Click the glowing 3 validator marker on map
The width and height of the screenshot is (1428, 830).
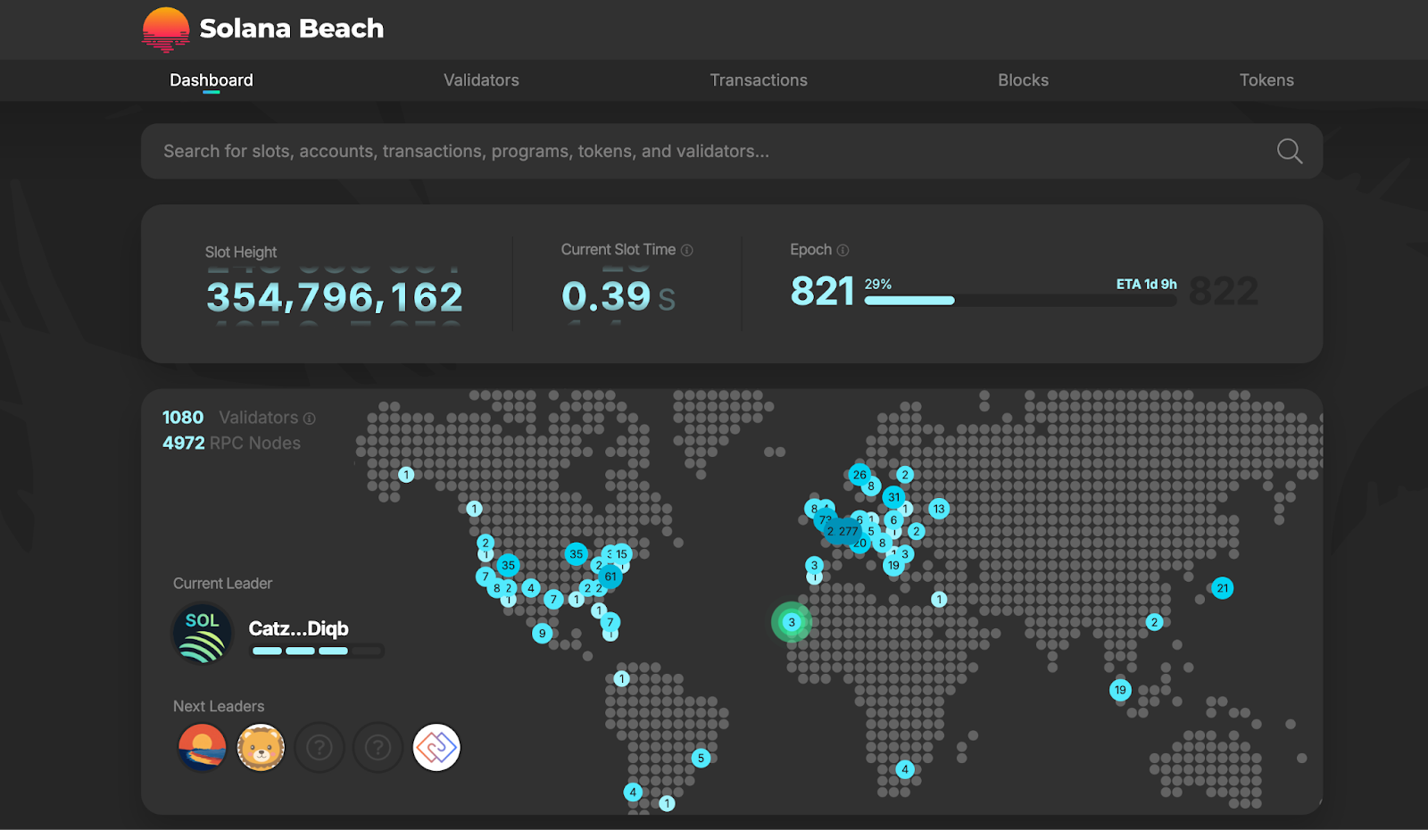792,622
